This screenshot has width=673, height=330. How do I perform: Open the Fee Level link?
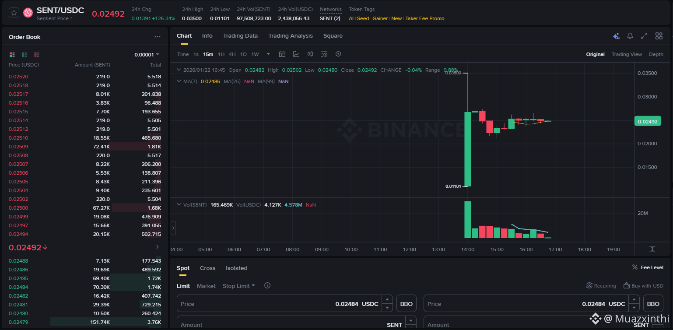[648, 267]
